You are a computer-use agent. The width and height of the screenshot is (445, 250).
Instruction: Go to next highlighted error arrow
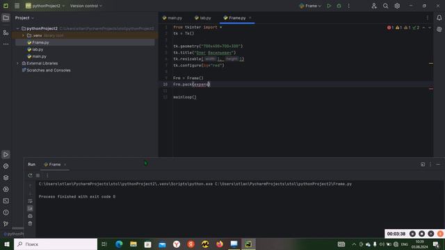click(x=430, y=28)
